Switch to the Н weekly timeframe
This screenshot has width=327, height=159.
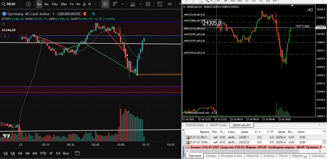click(x=89, y=4)
